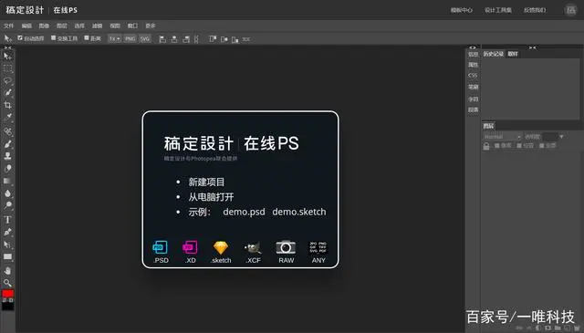584x333 pixels.
Task: Select the Eyedropper tool
Action: coord(7,118)
